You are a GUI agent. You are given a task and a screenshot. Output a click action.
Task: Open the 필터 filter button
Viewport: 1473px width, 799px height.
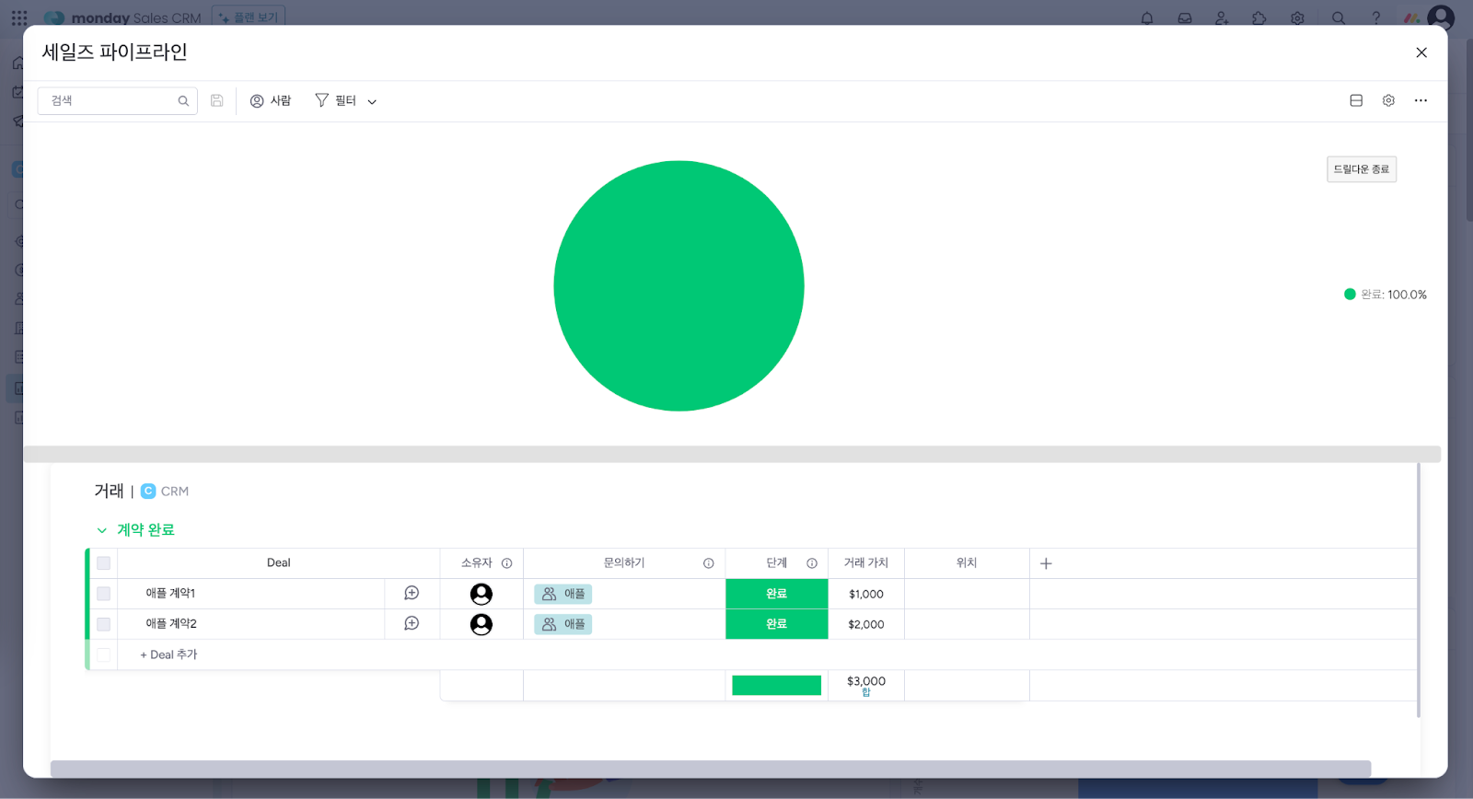click(x=335, y=100)
